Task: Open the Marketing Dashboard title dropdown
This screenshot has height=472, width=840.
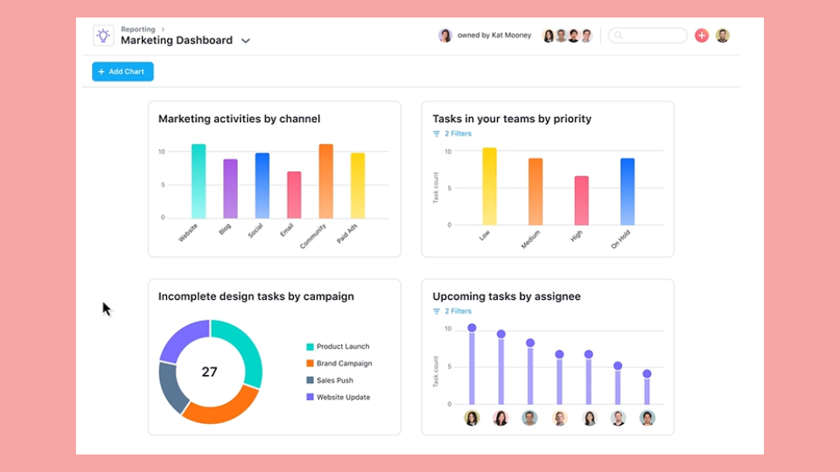Action: click(246, 41)
